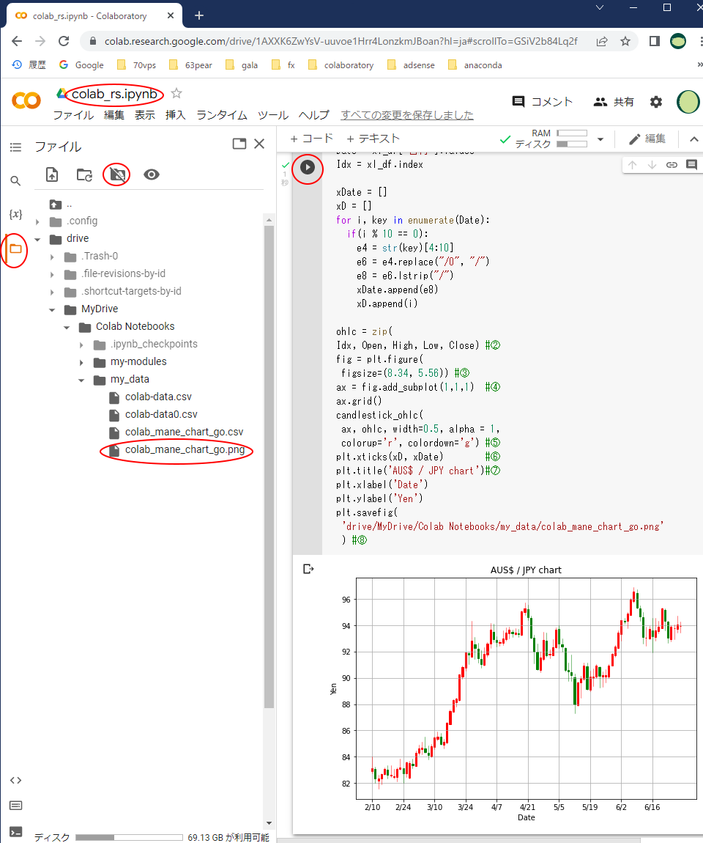Click the 編集 pencil mode button

647,139
